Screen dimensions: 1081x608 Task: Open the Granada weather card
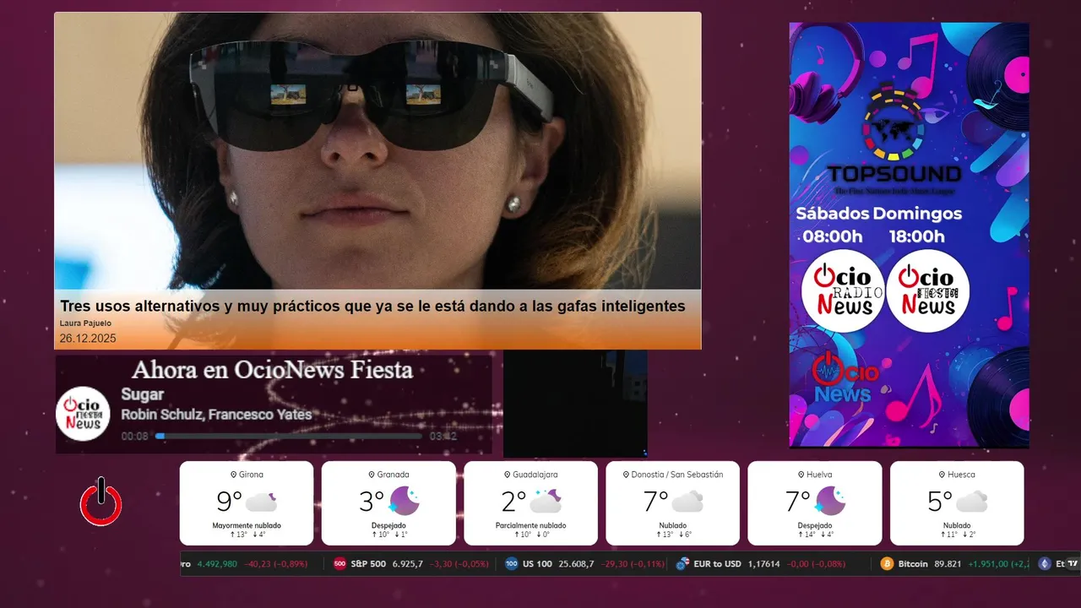(x=388, y=503)
